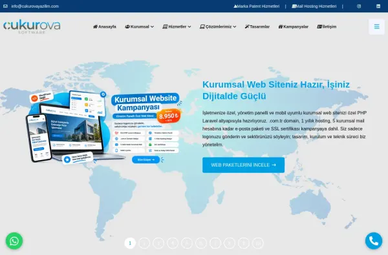388x255 pixels.
Task: Open the Kampanyalar page
Action: coord(293,26)
